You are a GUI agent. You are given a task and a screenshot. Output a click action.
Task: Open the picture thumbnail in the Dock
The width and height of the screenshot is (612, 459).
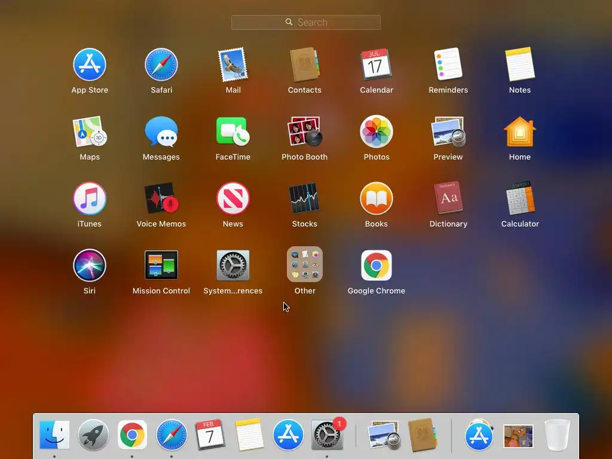click(518, 436)
